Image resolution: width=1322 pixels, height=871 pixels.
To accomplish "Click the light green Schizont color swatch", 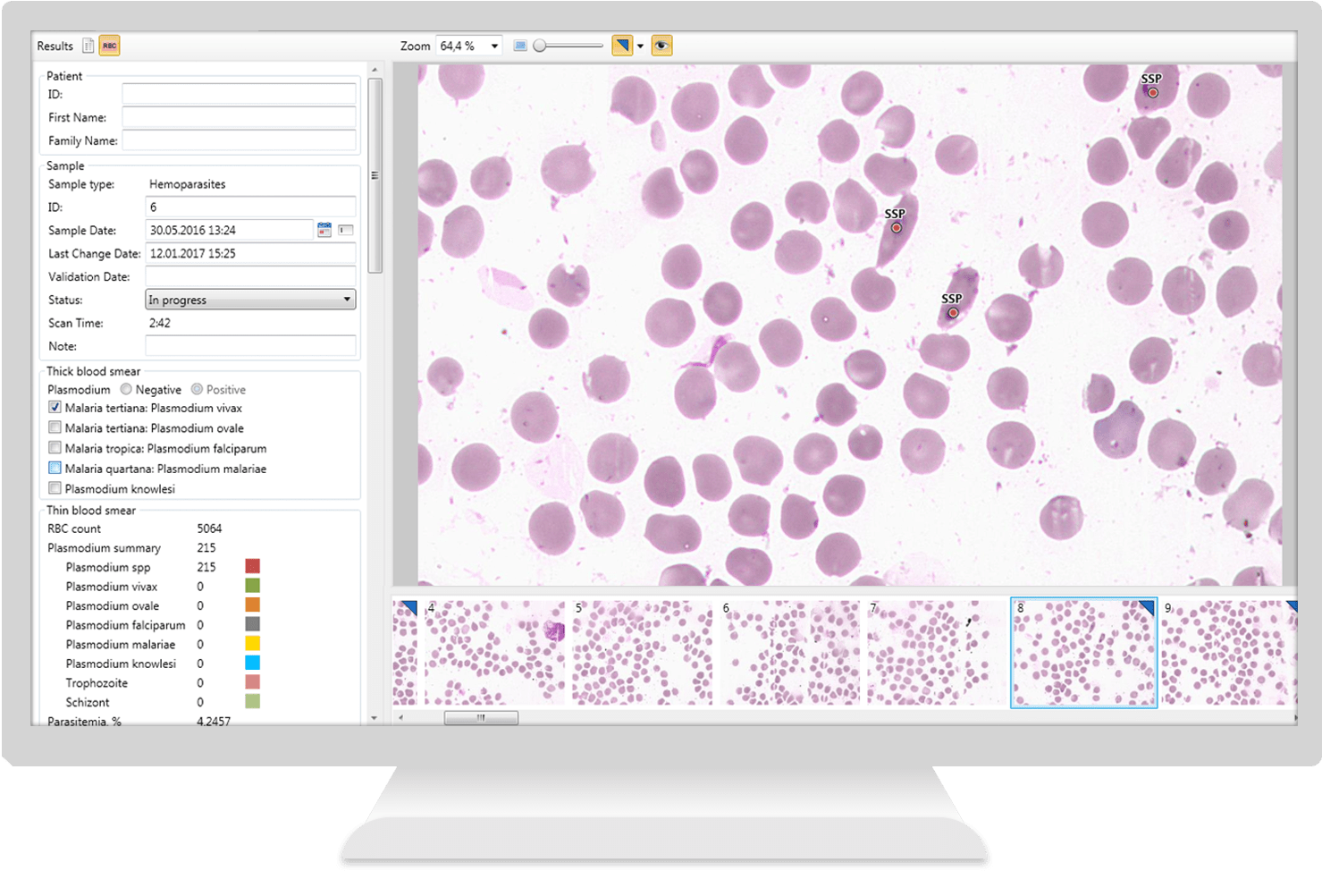I will pos(253,702).
